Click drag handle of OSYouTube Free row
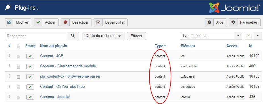Screen dimensions: 263x104 pos(9,86)
